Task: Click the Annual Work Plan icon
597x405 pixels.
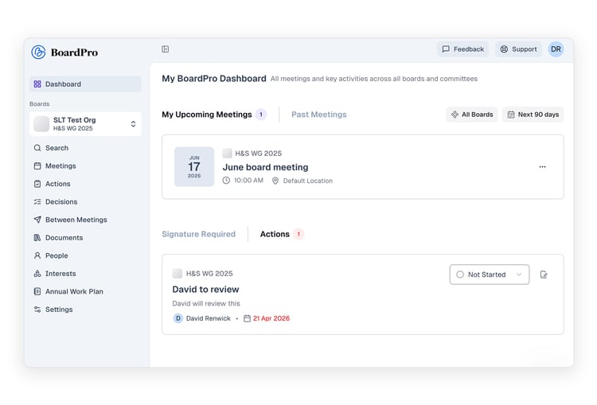Action: click(x=37, y=291)
